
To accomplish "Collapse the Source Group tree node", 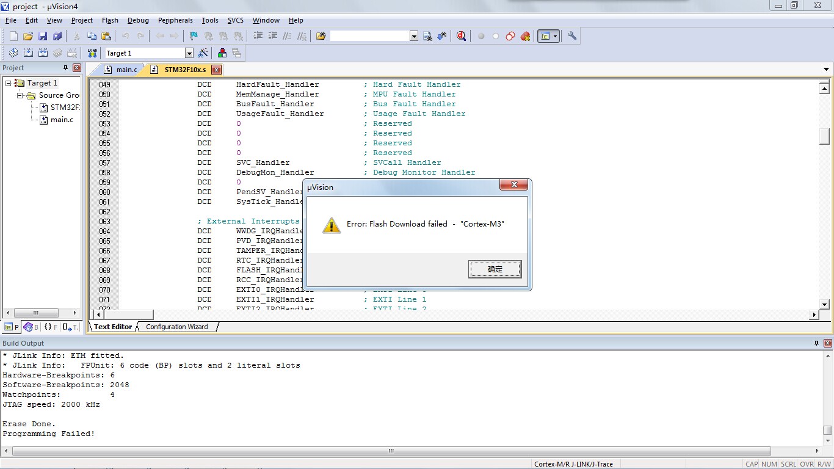I will point(20,95).
